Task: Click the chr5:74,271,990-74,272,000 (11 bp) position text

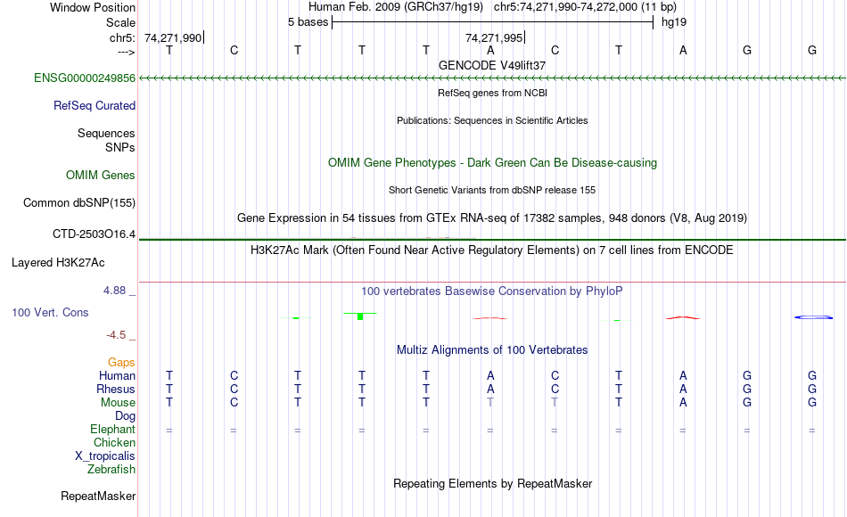Action: [585, 7]
